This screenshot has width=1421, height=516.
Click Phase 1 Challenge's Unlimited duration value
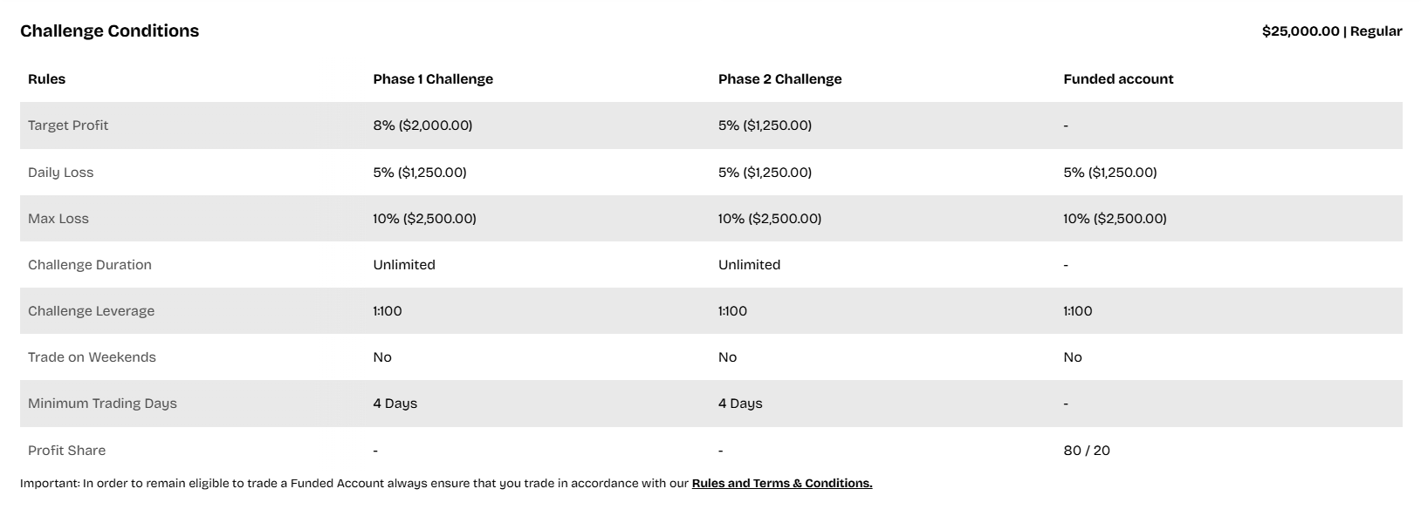(x=404, y=265)
